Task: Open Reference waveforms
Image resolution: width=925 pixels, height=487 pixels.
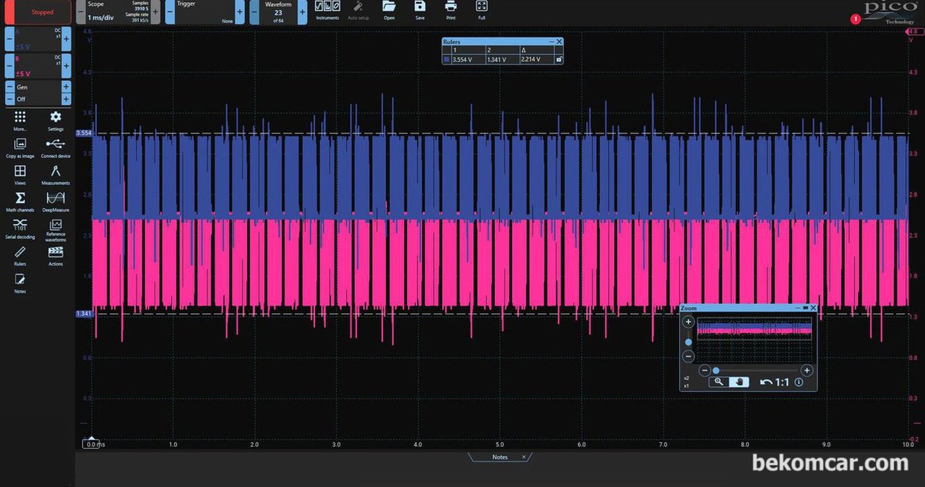Action: tap(55, 227)
